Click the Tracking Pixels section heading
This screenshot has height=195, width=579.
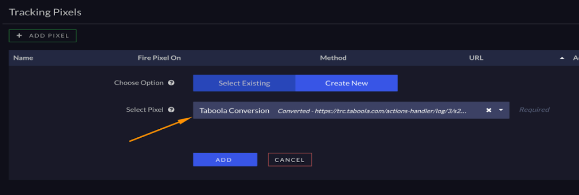pos(45,12)
